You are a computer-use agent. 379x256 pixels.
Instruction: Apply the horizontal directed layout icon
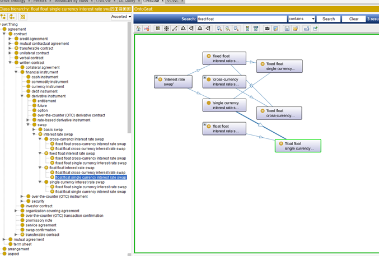(x=208, y=29)
